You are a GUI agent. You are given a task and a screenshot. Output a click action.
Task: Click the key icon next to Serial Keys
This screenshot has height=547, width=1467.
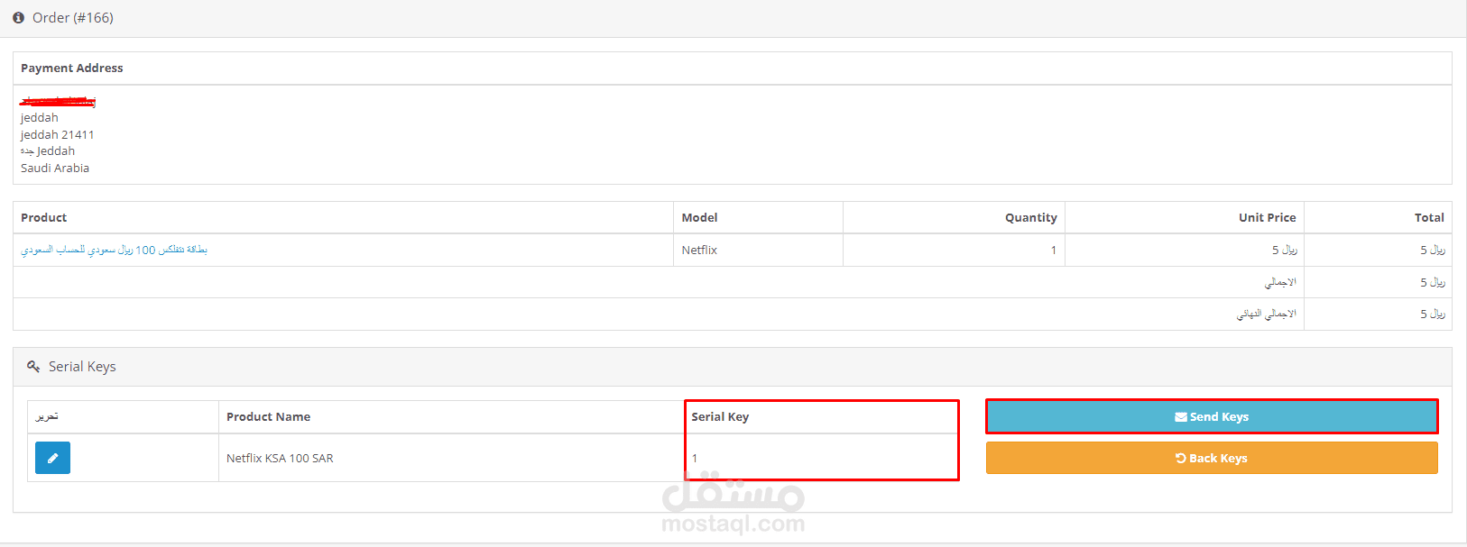[x=33, y=366]
